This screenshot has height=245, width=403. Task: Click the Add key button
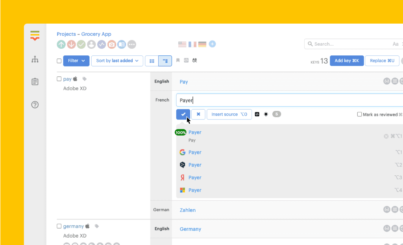346,61
